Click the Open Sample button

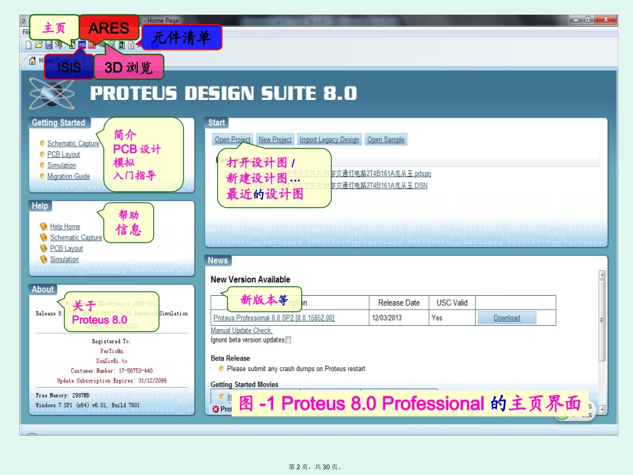[x=386, y=139]
